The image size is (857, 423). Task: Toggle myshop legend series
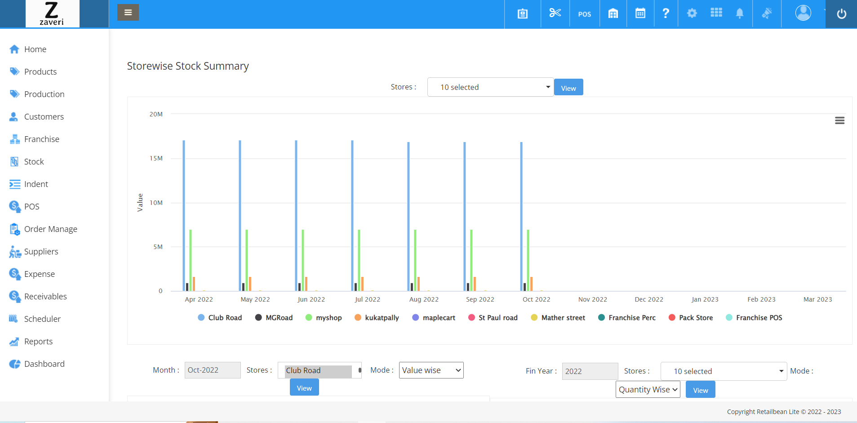324,317
